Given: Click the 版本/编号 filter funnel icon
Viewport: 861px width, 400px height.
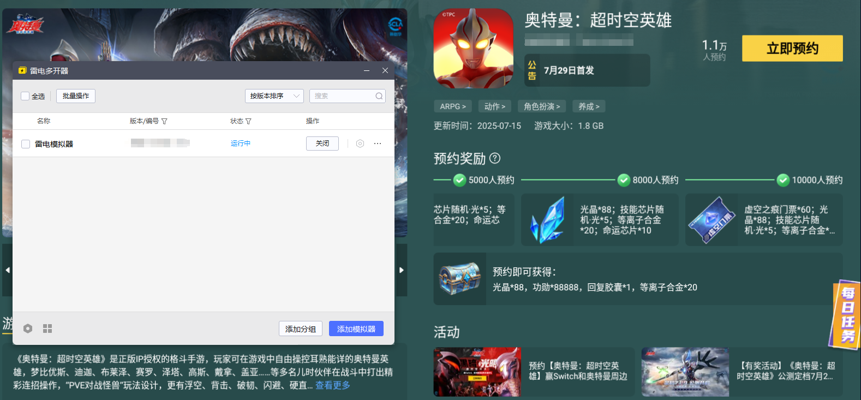Looking at the screenshot, I should coord(164,121).
